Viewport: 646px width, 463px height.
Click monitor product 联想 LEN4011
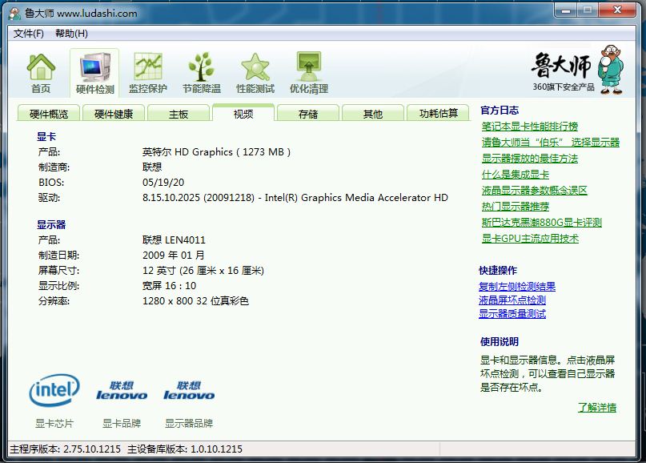pyautogui.click(x=174, y=240)
